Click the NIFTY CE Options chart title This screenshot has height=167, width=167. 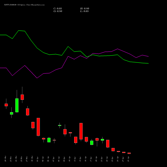point(24,5)
